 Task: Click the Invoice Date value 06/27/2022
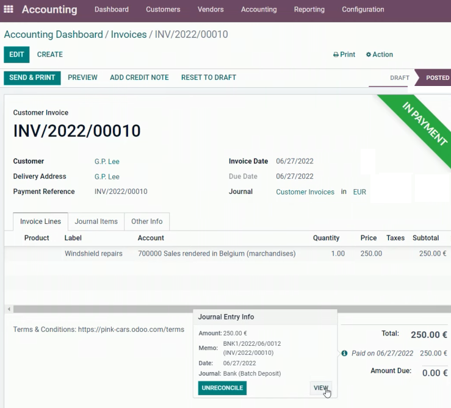(295, 161)
